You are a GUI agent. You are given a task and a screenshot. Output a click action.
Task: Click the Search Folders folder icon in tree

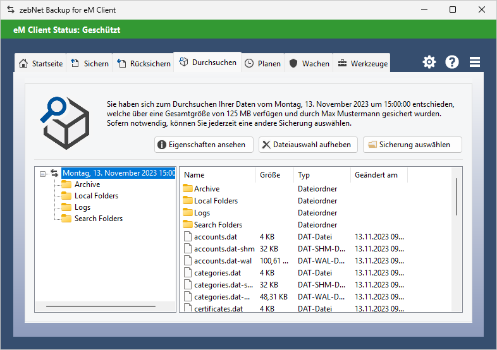tap(66, 219)
